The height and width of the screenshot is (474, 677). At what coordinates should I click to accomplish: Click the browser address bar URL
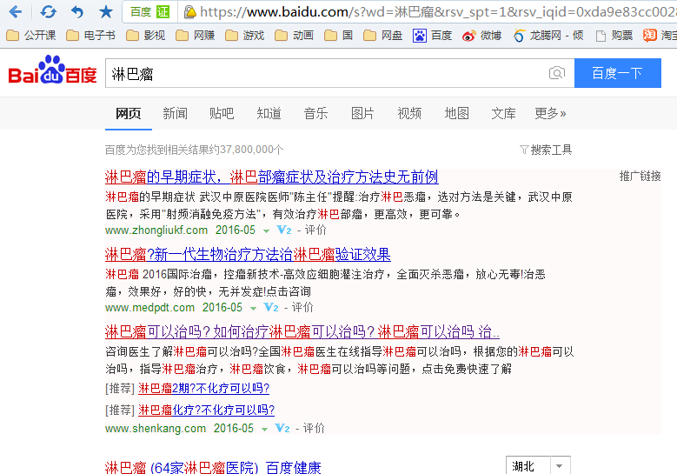tap(438, 11)
